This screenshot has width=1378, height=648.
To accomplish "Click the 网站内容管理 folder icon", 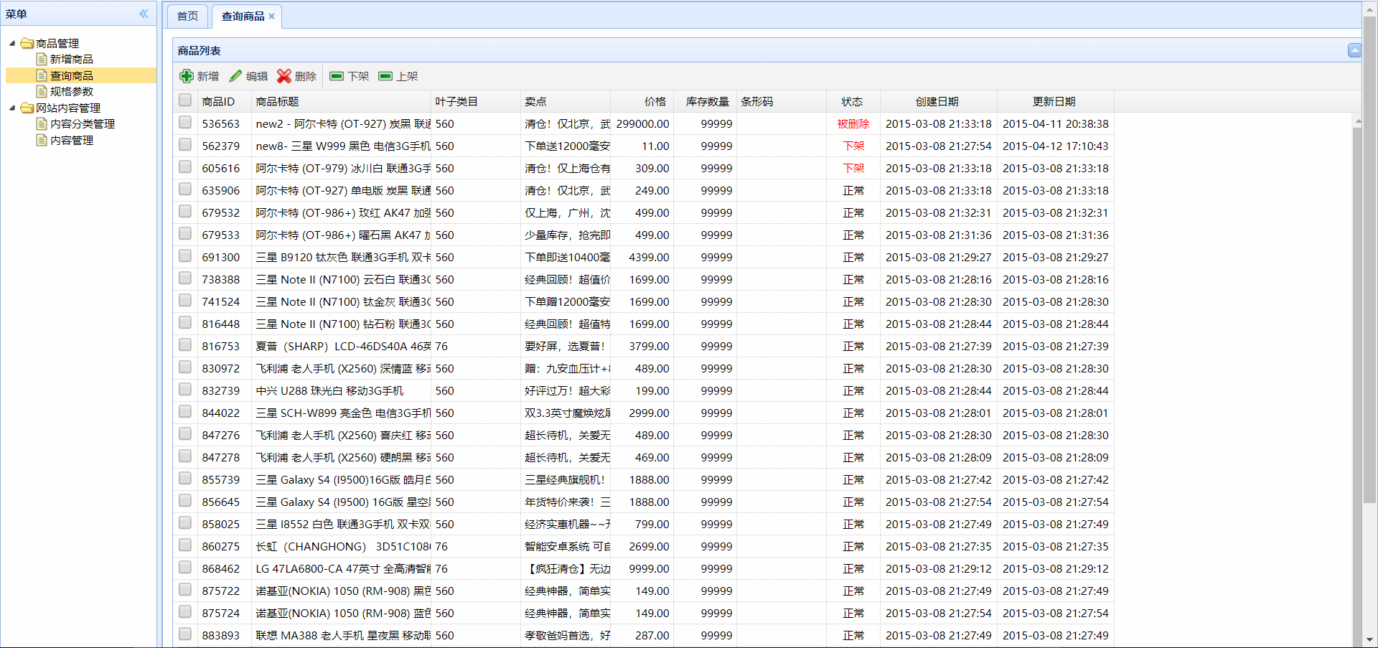I will pos(27,108).
